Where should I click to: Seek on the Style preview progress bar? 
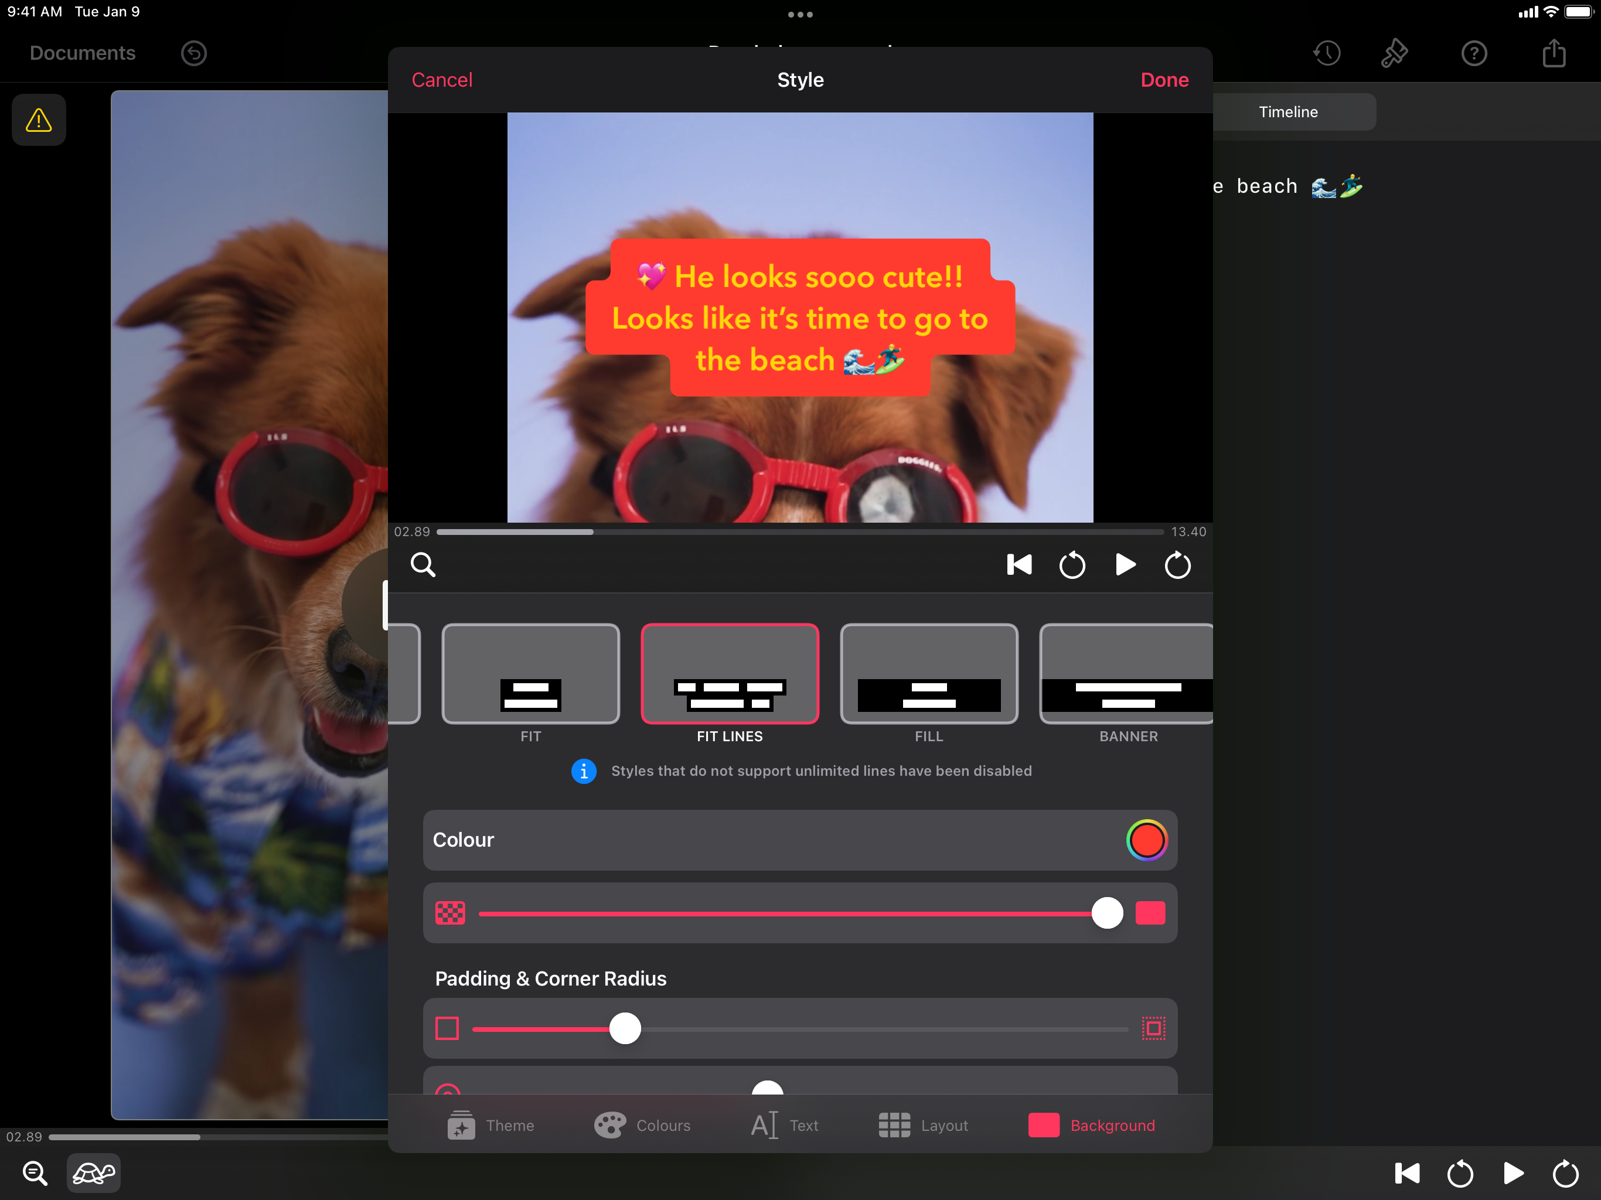pyautogui.click(x=800, y=532)
